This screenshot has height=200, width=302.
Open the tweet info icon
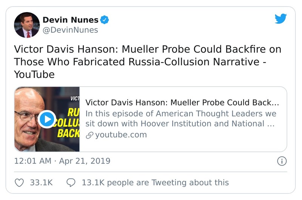pyautogui.click(x=282, y=161)
